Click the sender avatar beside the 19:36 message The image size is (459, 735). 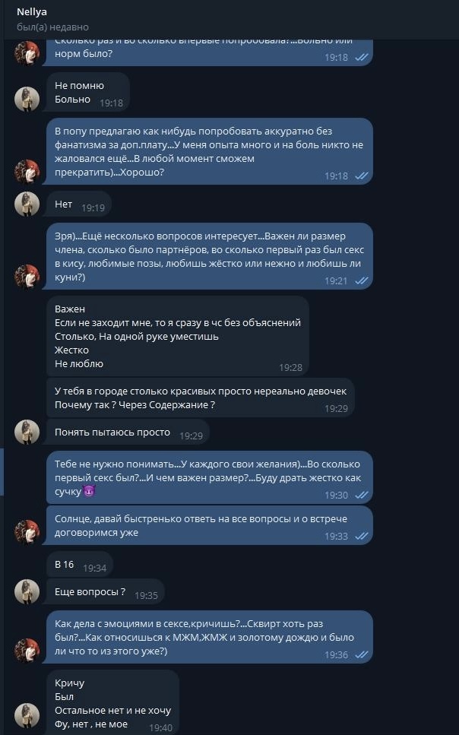coord(27,651)
